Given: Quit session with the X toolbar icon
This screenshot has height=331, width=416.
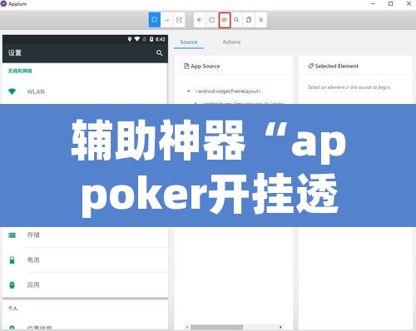Looking at the screenshot, I should [261, 20].
